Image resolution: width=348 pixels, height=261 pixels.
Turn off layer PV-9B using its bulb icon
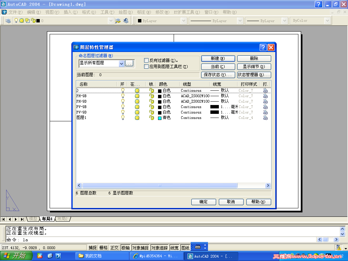[x=123, y=107]
